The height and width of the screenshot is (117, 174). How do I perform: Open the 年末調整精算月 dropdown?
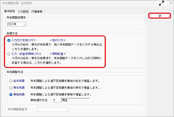pyautogui.click(x=53, y=109)
